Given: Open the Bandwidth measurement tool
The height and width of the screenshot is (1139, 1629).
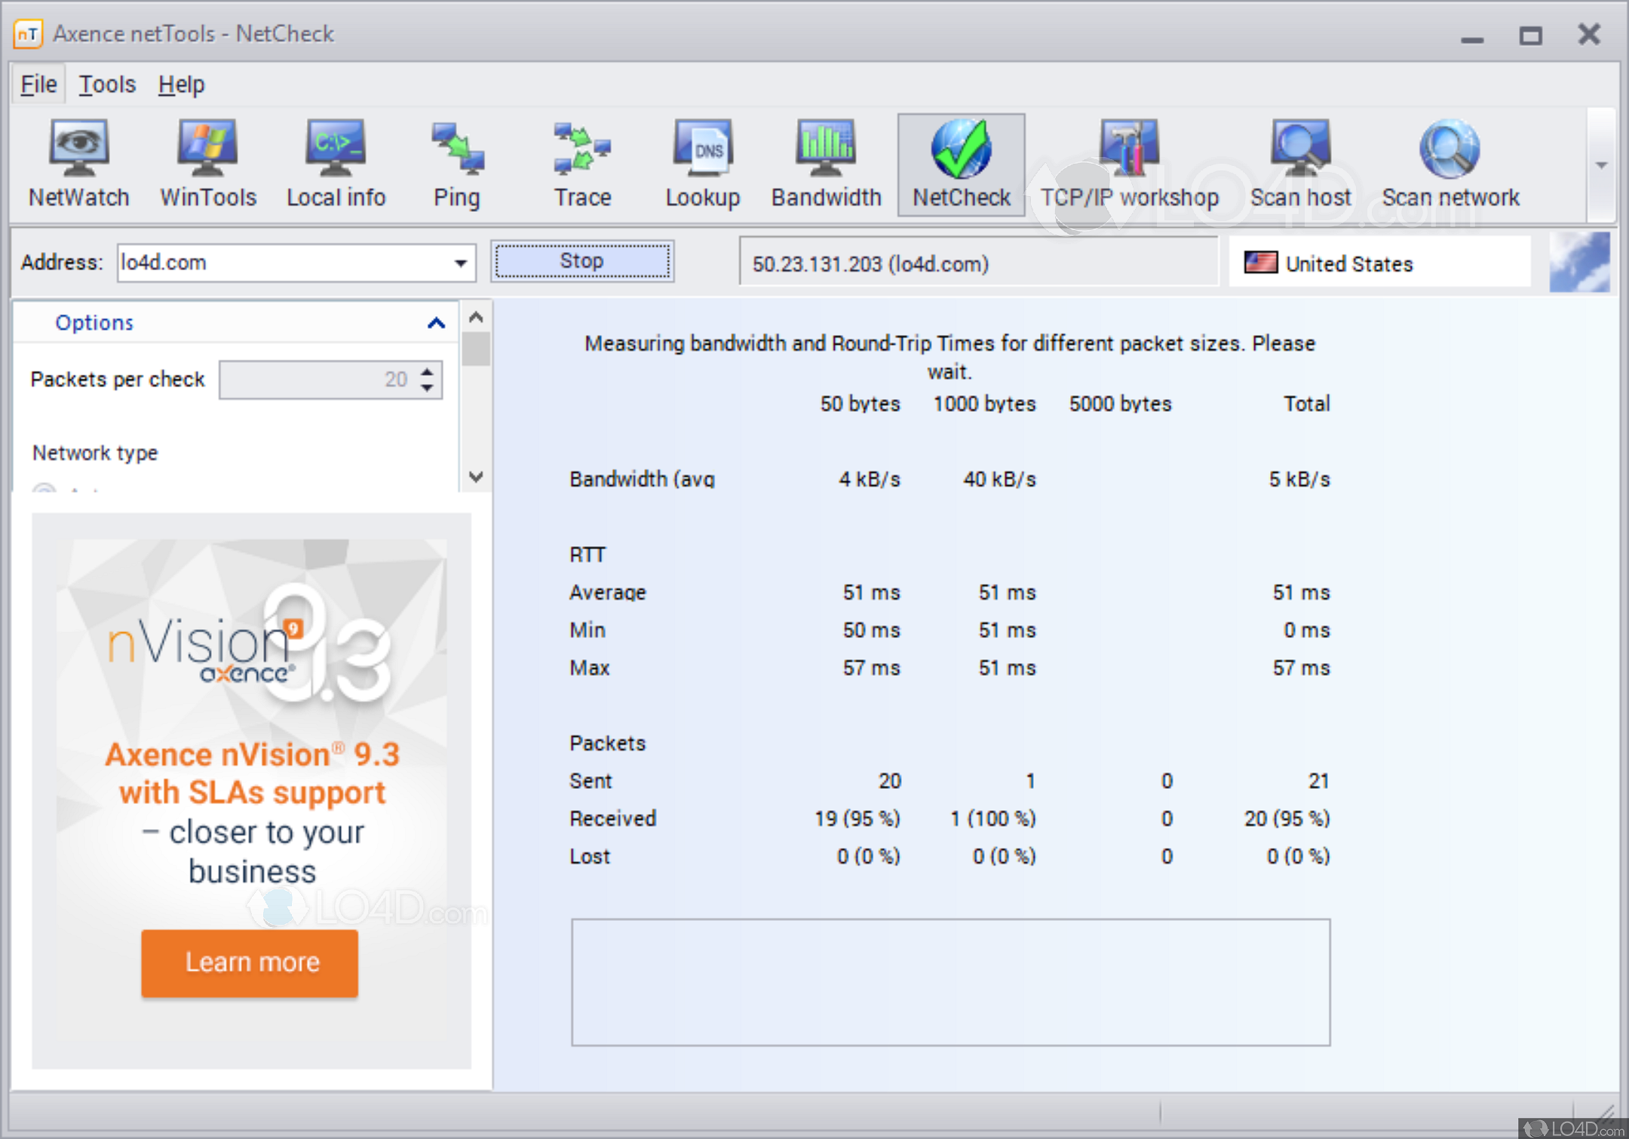Looking at the screenshot, I should click(x=825, y=162).
